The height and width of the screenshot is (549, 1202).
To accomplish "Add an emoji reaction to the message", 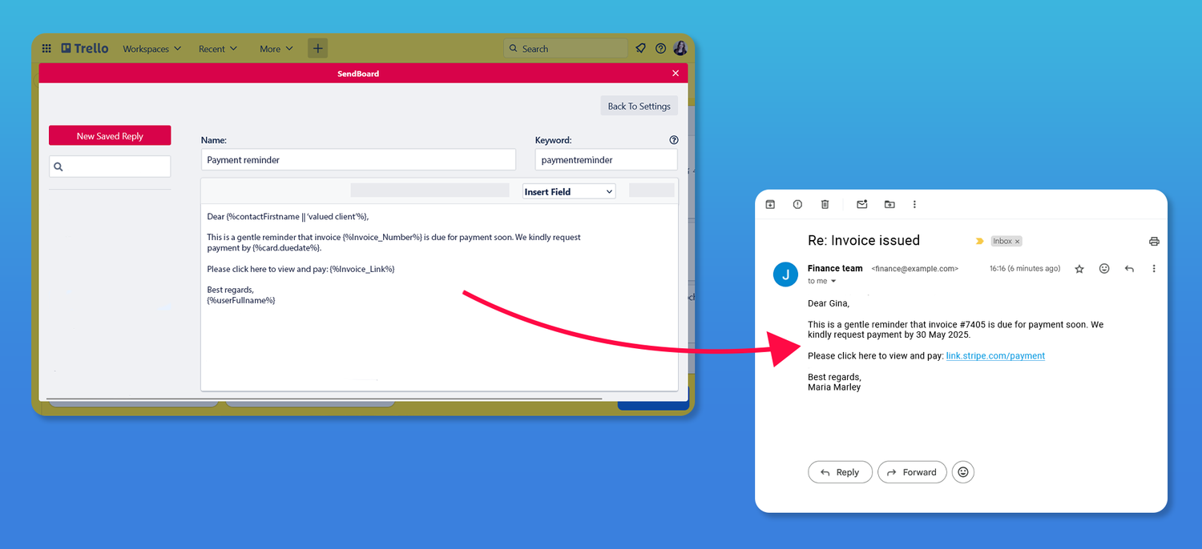I will pos(1104,268).
